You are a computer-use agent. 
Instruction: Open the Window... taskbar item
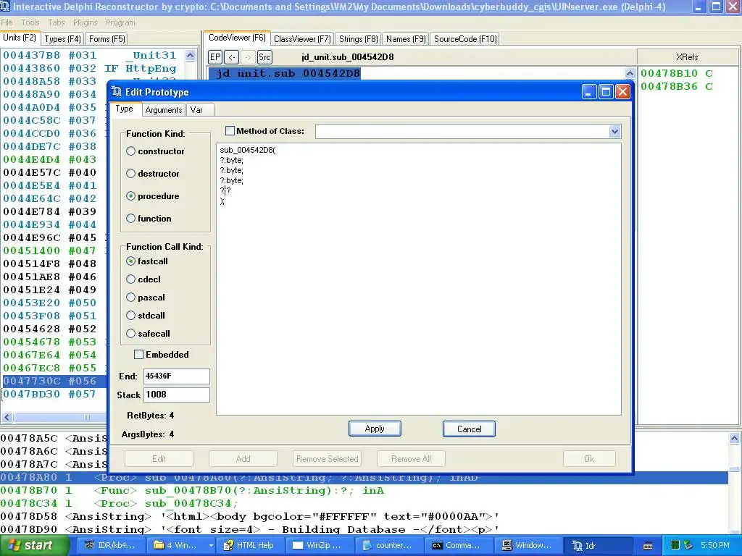[528, 546]
